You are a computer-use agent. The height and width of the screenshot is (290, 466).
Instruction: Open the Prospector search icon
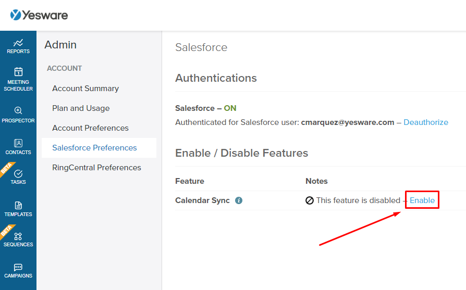18,110
